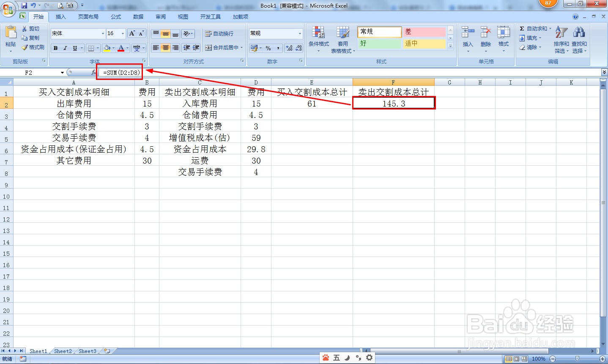Apply the 好 (Good) cell style
The width and height of the screenshot is (608, 364).
(379, 44)
